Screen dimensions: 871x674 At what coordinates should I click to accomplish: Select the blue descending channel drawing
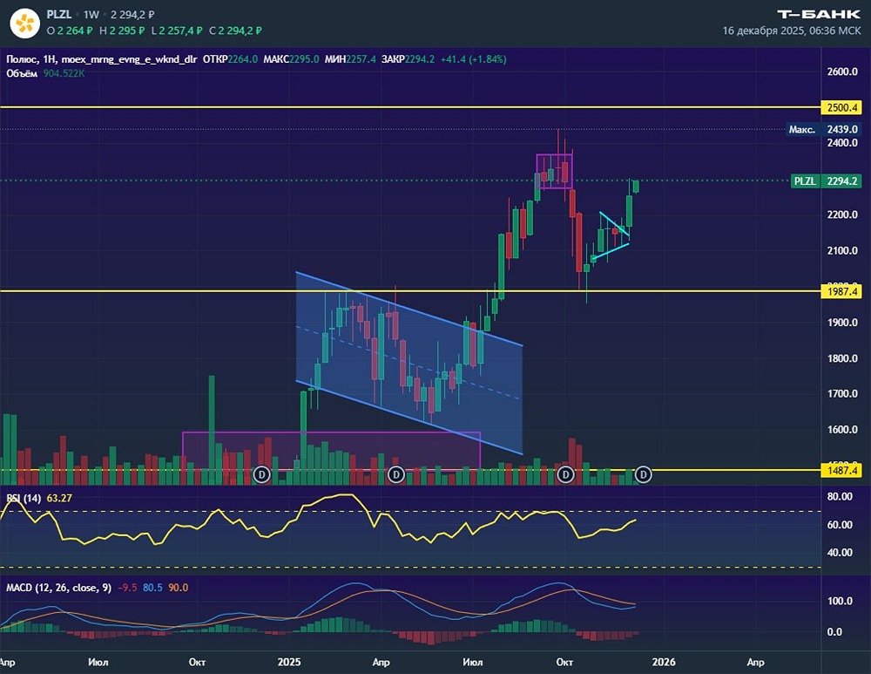408,362
